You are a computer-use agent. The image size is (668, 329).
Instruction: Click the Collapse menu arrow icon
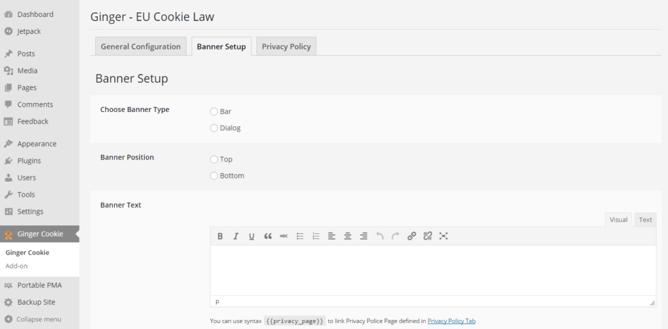coord(8,319)
